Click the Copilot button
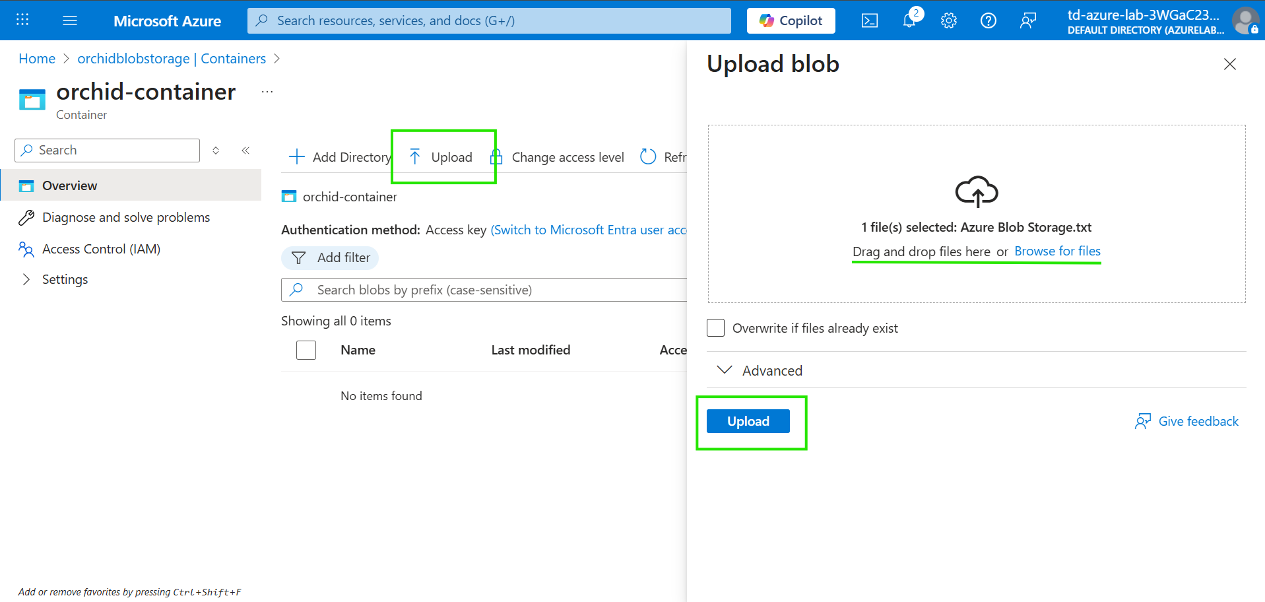 [x=791, y=21]
